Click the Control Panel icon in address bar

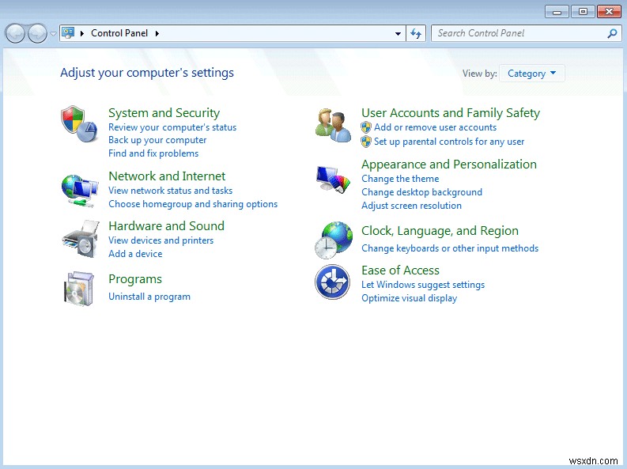tap(68, 32)
